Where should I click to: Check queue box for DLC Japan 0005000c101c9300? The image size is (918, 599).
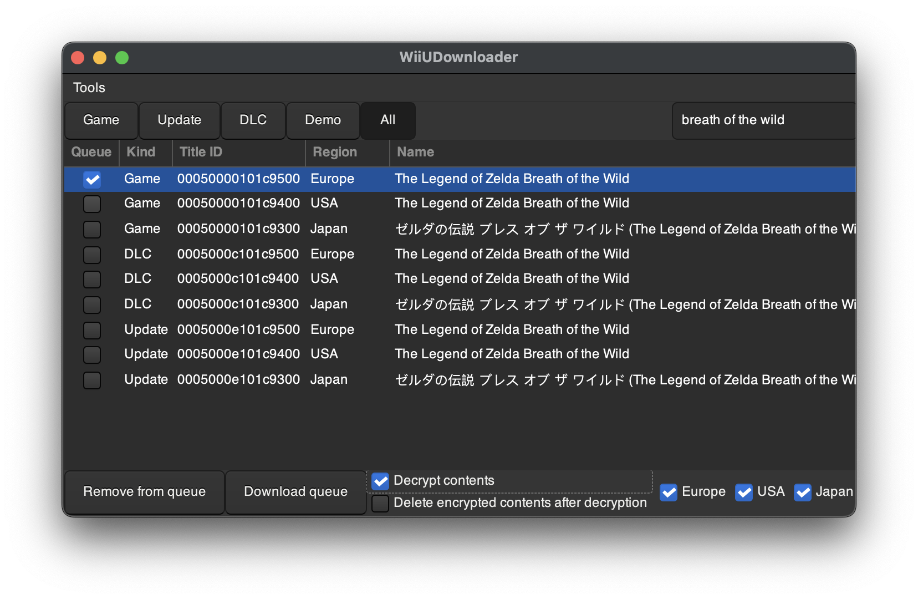pyautogui.click(x=92, y=304)
